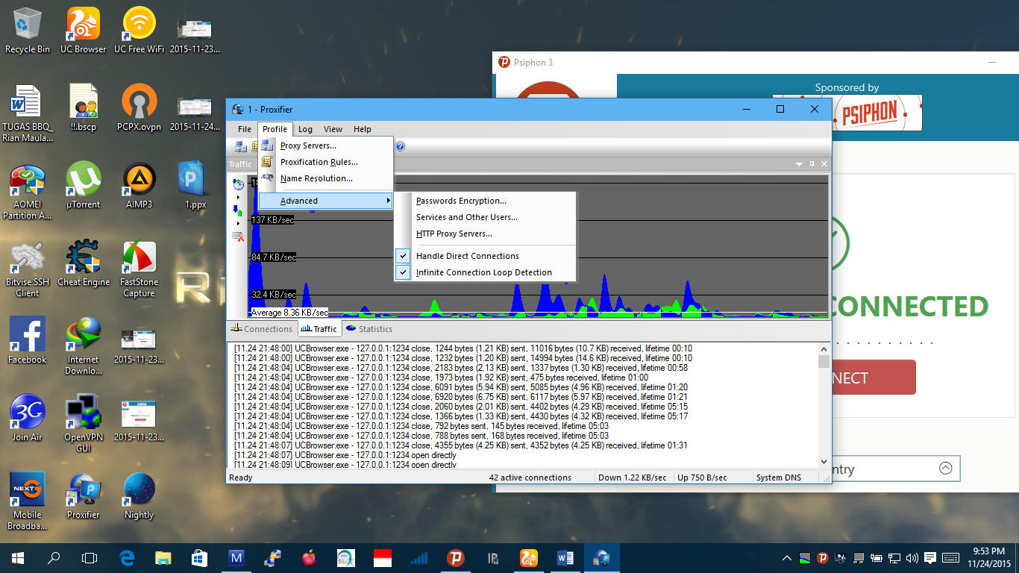Select the Cheat Engine desktop shortcut
This screenshot has height=573, width=1019.
pos(84,263)
